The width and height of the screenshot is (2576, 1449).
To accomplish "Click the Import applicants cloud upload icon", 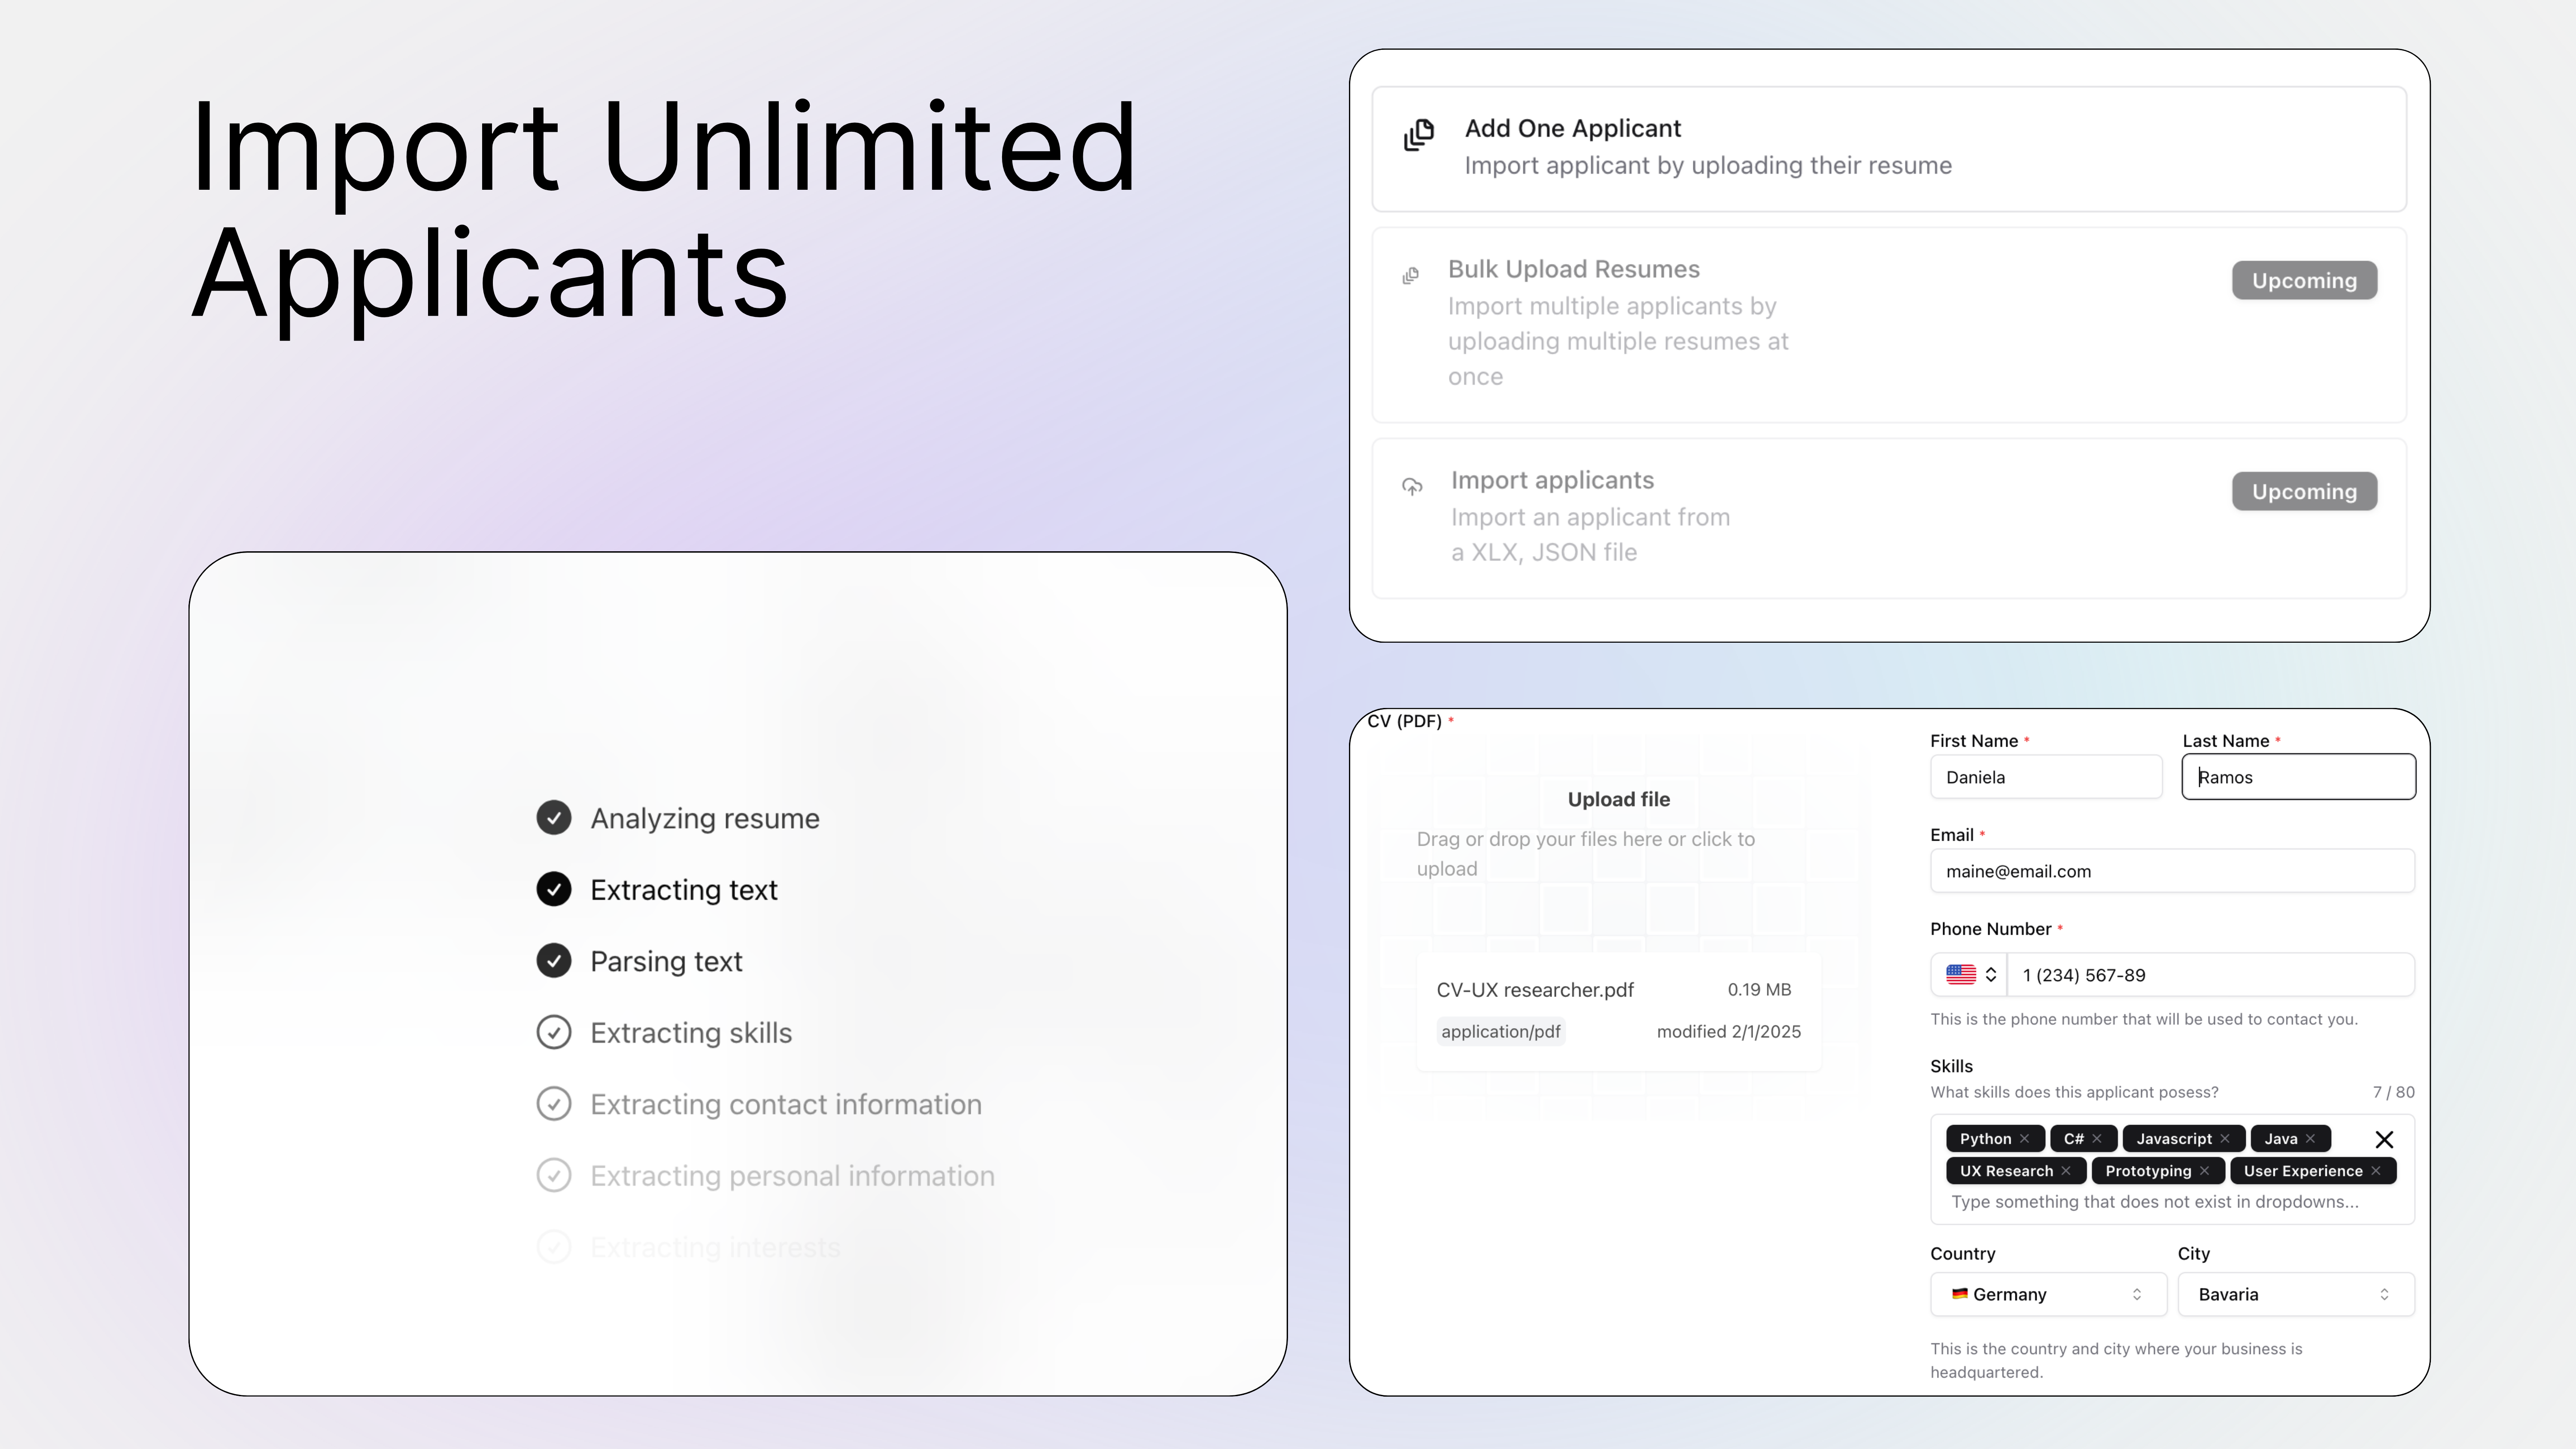I will pyautogui.click(x=1412, y=487).
